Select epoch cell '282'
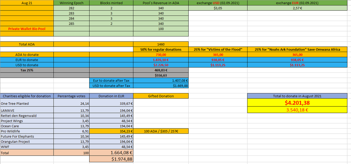Screen dimensions: 351x164 pyautogui.click(x=71, y=8)
